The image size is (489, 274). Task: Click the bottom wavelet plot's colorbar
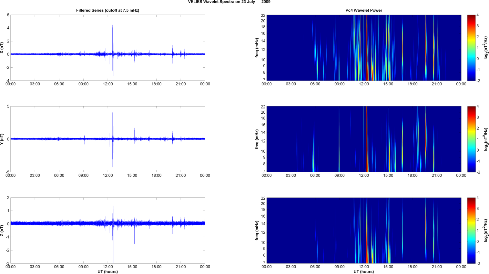471,231
